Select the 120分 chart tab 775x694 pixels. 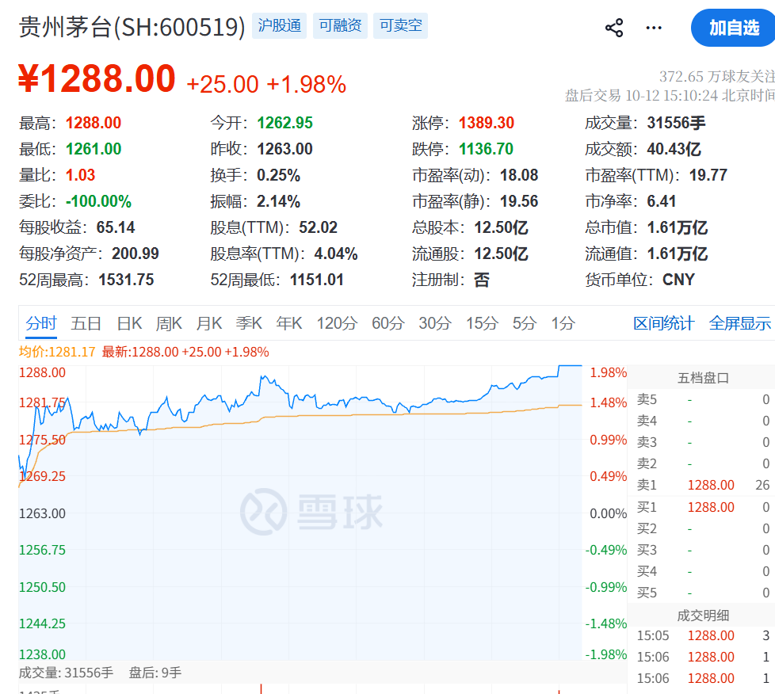click(x=337, y=323)
